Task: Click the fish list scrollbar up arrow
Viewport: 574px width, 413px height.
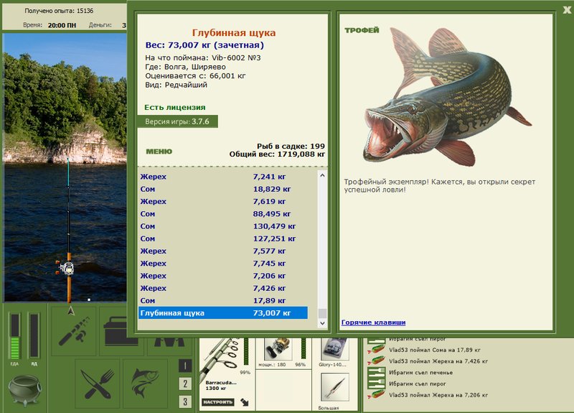Action: coord(322,175)
